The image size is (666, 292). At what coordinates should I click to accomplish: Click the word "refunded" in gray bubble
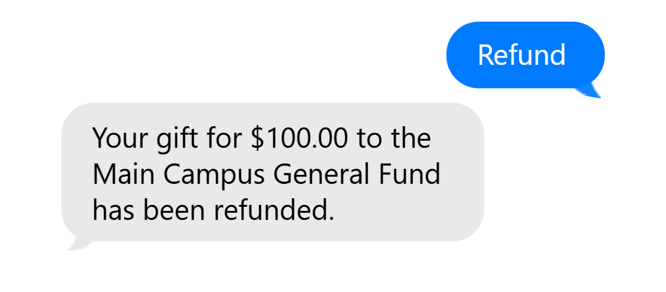tap(270, 210)
